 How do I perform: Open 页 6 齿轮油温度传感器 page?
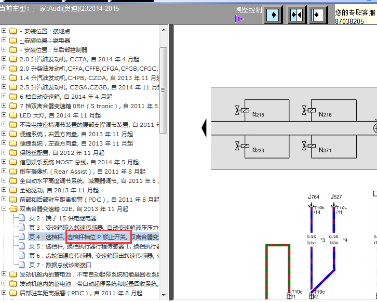93,256
